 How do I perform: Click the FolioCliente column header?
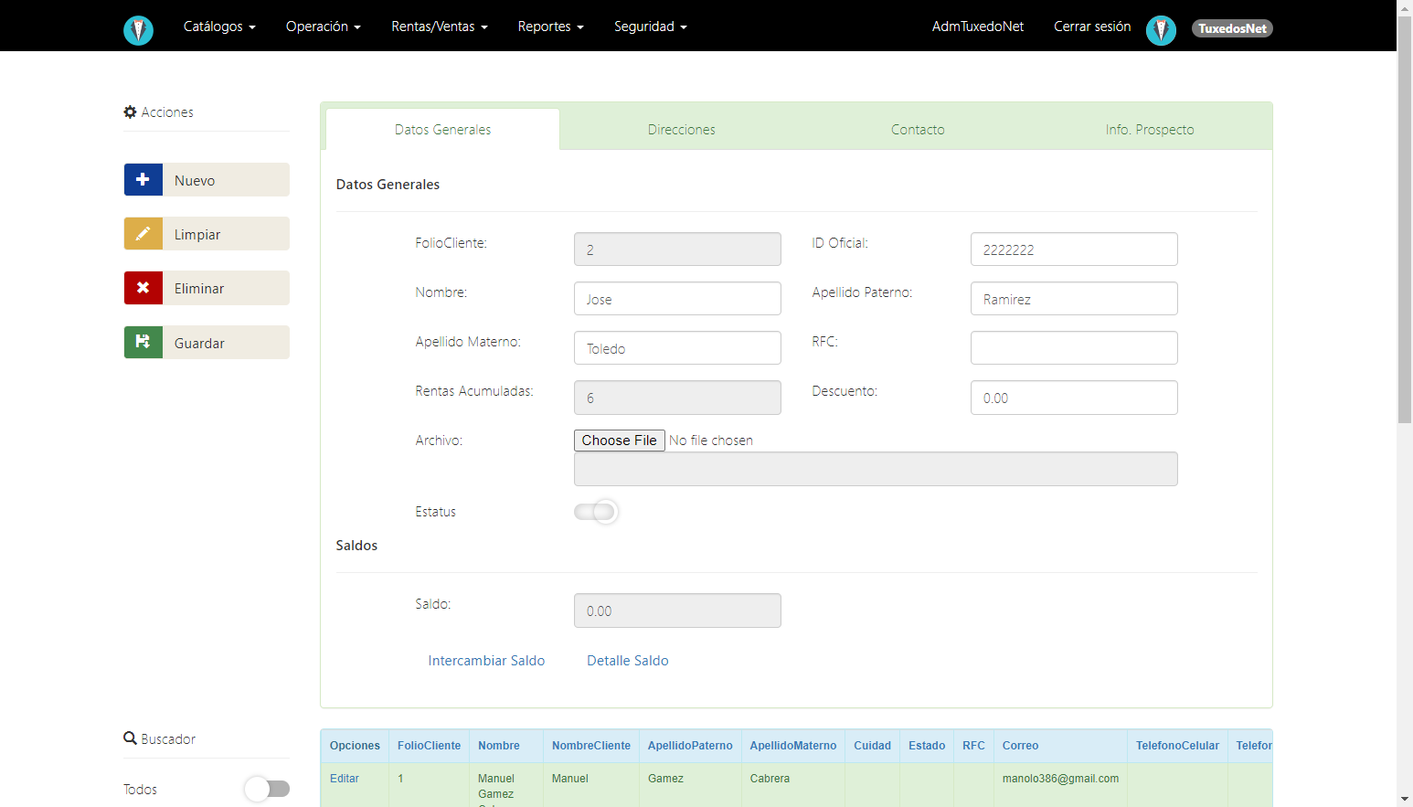[x=429, y=746]
